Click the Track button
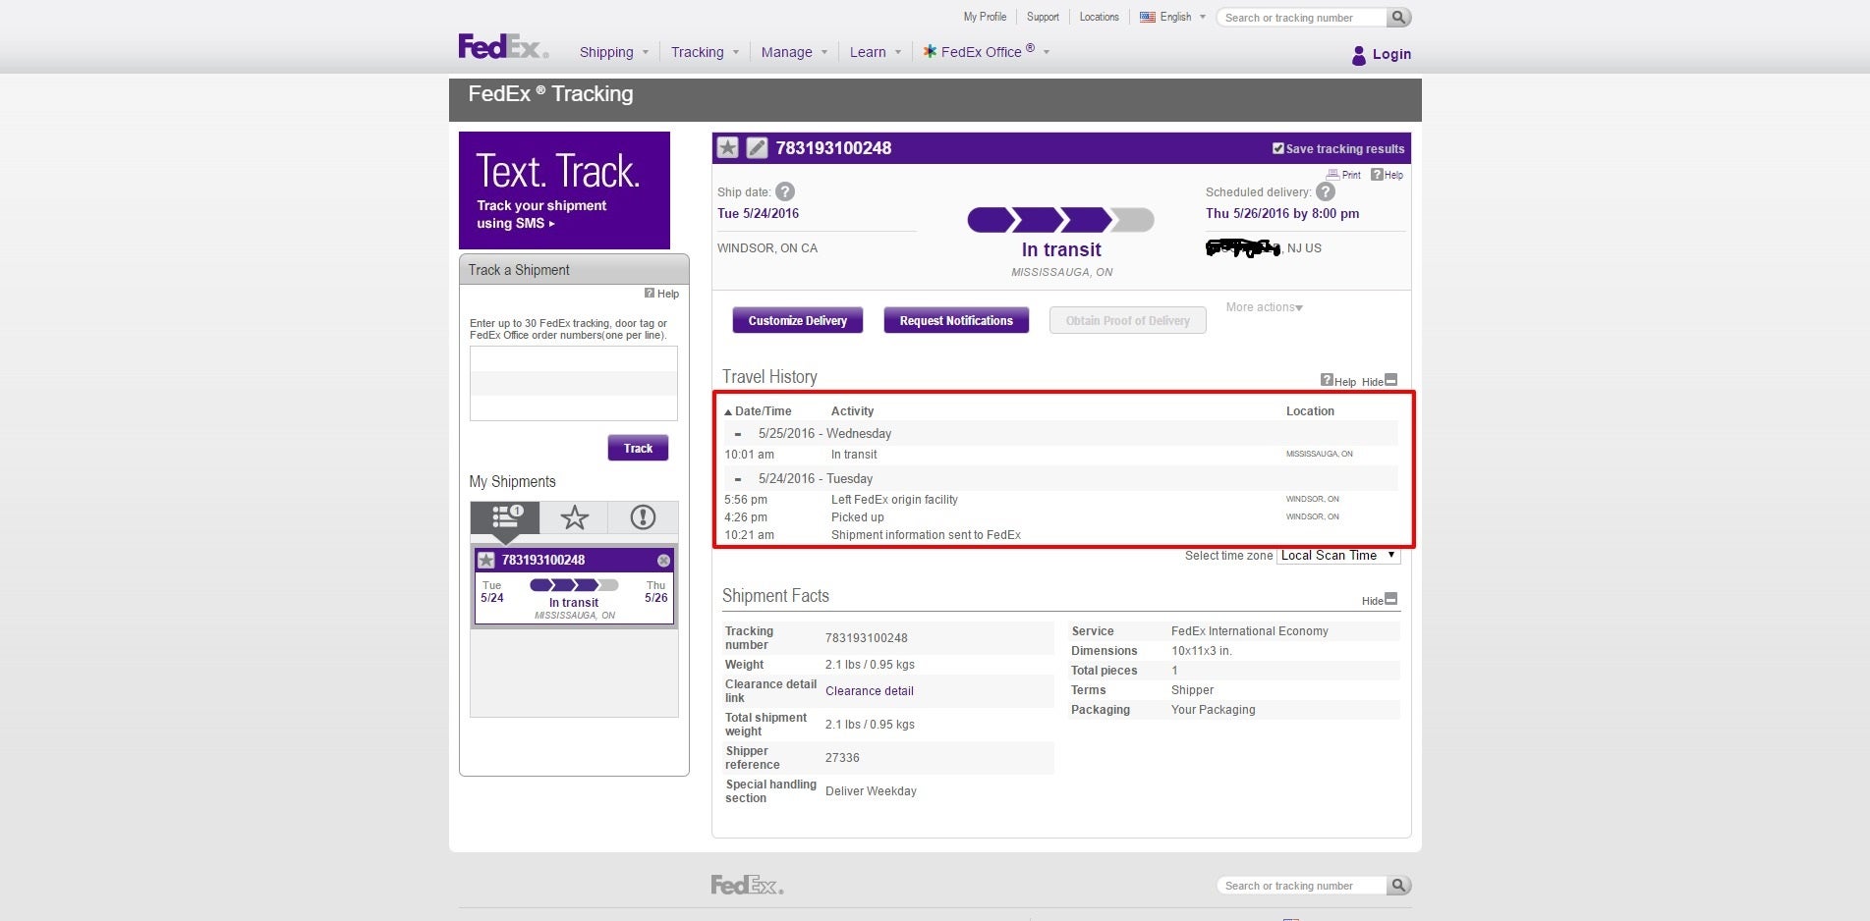This screenshot has width=1870, height=921. point(638,448)
